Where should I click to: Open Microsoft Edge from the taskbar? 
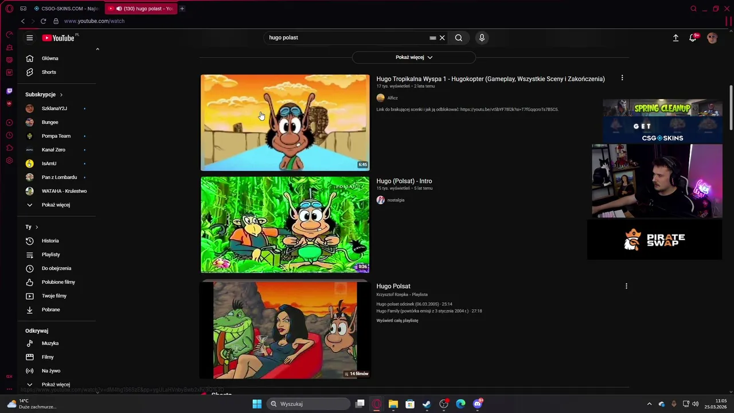pyautogui.click(x=460, y=404)
